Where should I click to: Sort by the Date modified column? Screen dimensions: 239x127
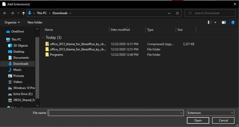(x=120, y=30)
